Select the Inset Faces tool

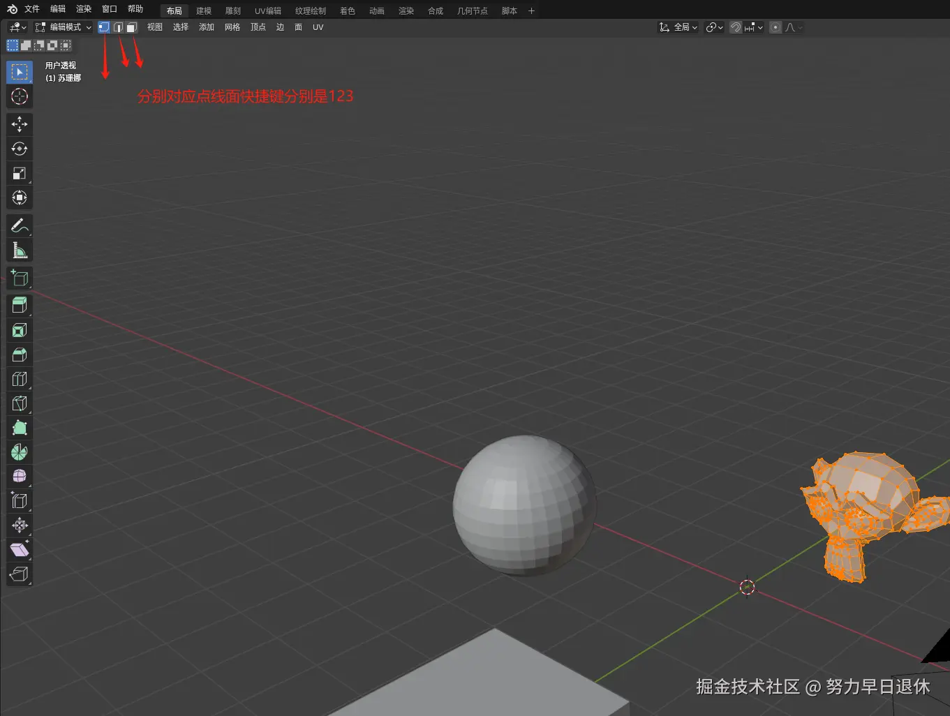tap(20, 330)
